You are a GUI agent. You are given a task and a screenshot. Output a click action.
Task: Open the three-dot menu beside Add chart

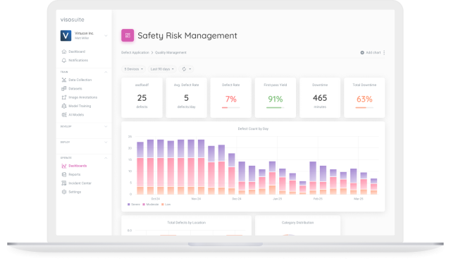click(x=384, y=52)
